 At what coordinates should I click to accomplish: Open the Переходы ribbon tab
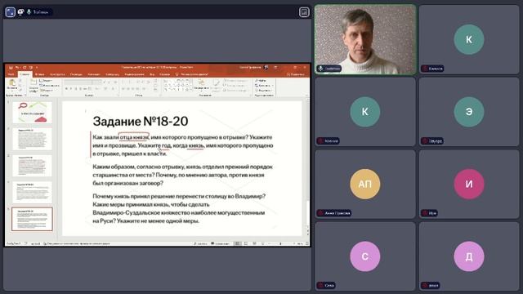click(76, 74)
